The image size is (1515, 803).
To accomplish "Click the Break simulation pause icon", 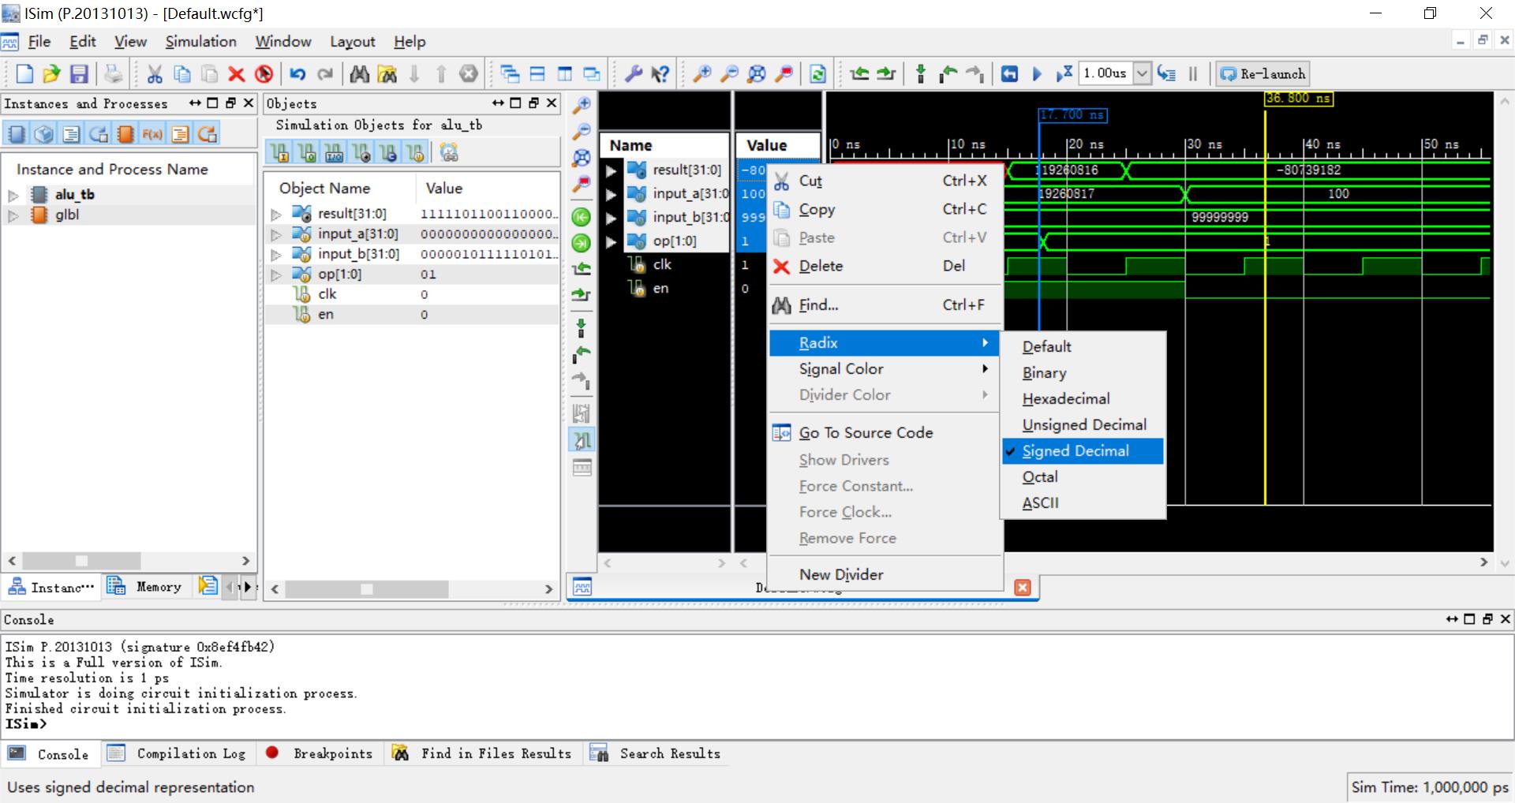I will point(1193,74).
